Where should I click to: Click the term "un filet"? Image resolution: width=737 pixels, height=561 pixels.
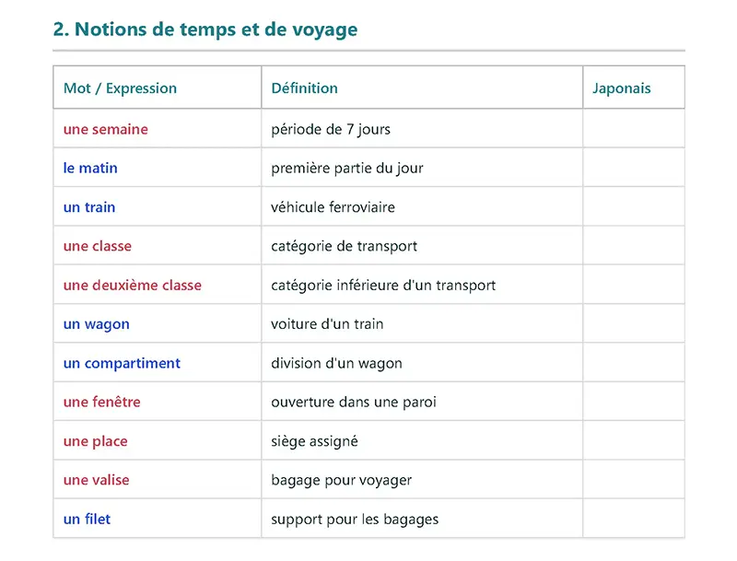[x=87, y=520]
